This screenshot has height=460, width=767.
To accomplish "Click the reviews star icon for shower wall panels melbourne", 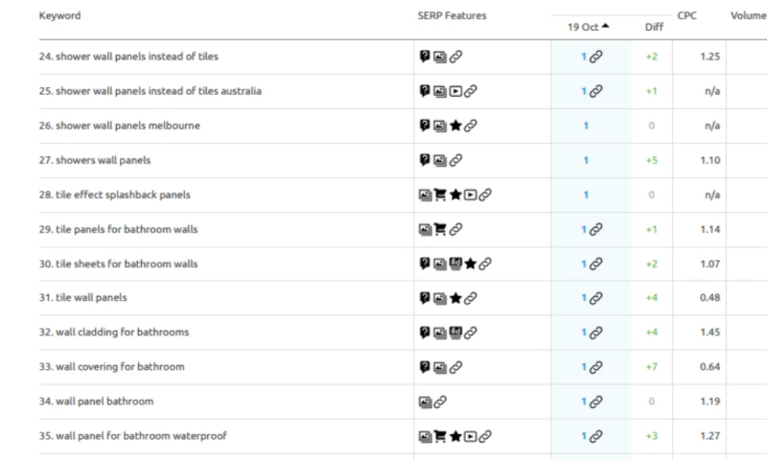I will point(454,126).
